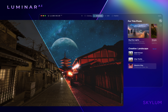
Task: Choose the B&W Street template
Action: [142, 54]
